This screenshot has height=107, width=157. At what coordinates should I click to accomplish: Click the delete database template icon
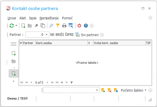click(109, 90)
